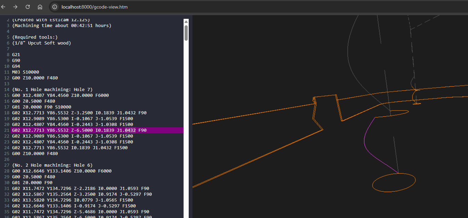Open site information icon beside URL
The width and height of the screenshot is (468, 218).
point(55,7)
